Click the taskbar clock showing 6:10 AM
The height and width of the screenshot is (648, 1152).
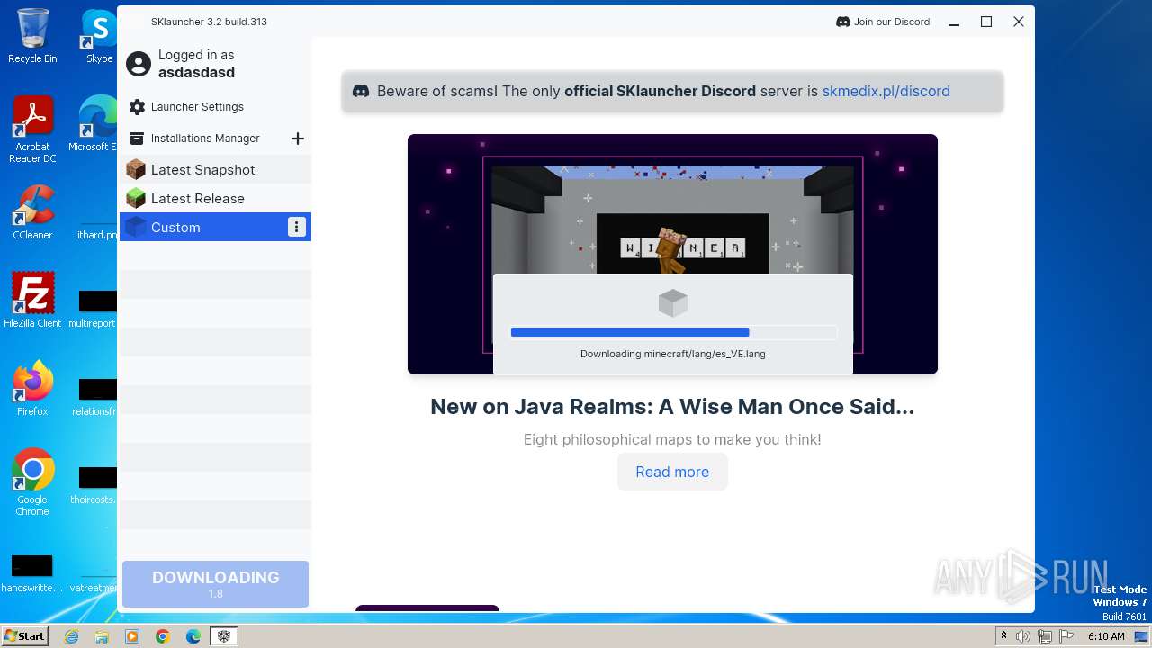point(1106,636)
